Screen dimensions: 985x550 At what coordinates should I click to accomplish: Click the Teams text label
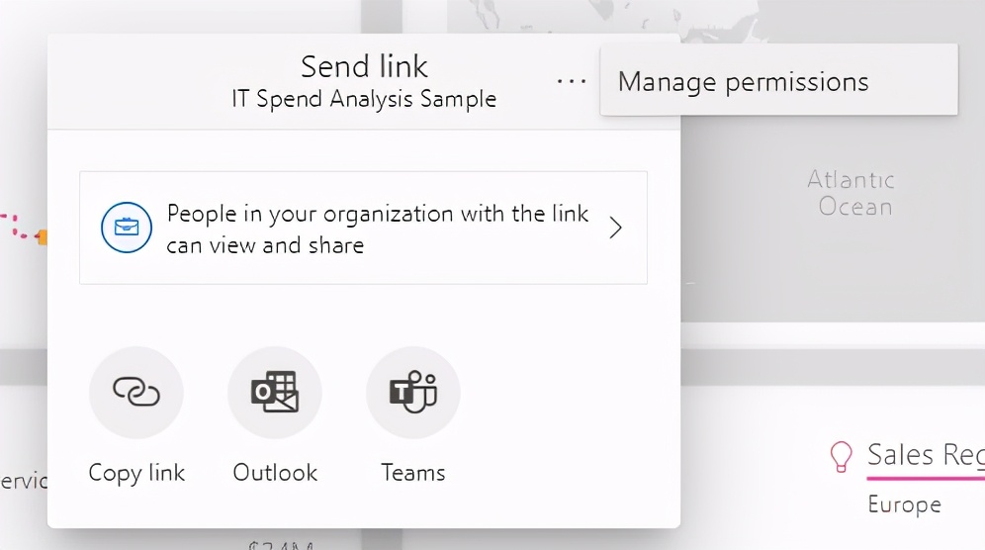click(413, 473)
